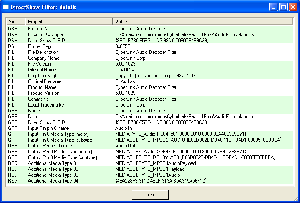Select Additional Media Type 04 row
This screenshot has width=300, height=203.
150,181
